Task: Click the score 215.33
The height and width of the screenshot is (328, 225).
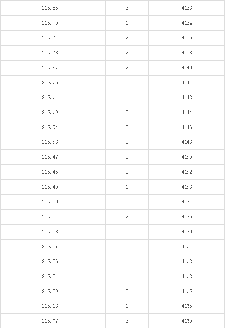Action: (50, 232)
